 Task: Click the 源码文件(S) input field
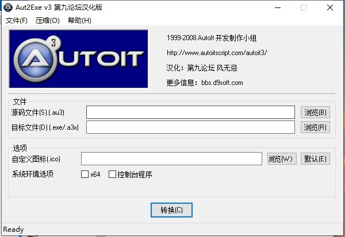(190, 112)
